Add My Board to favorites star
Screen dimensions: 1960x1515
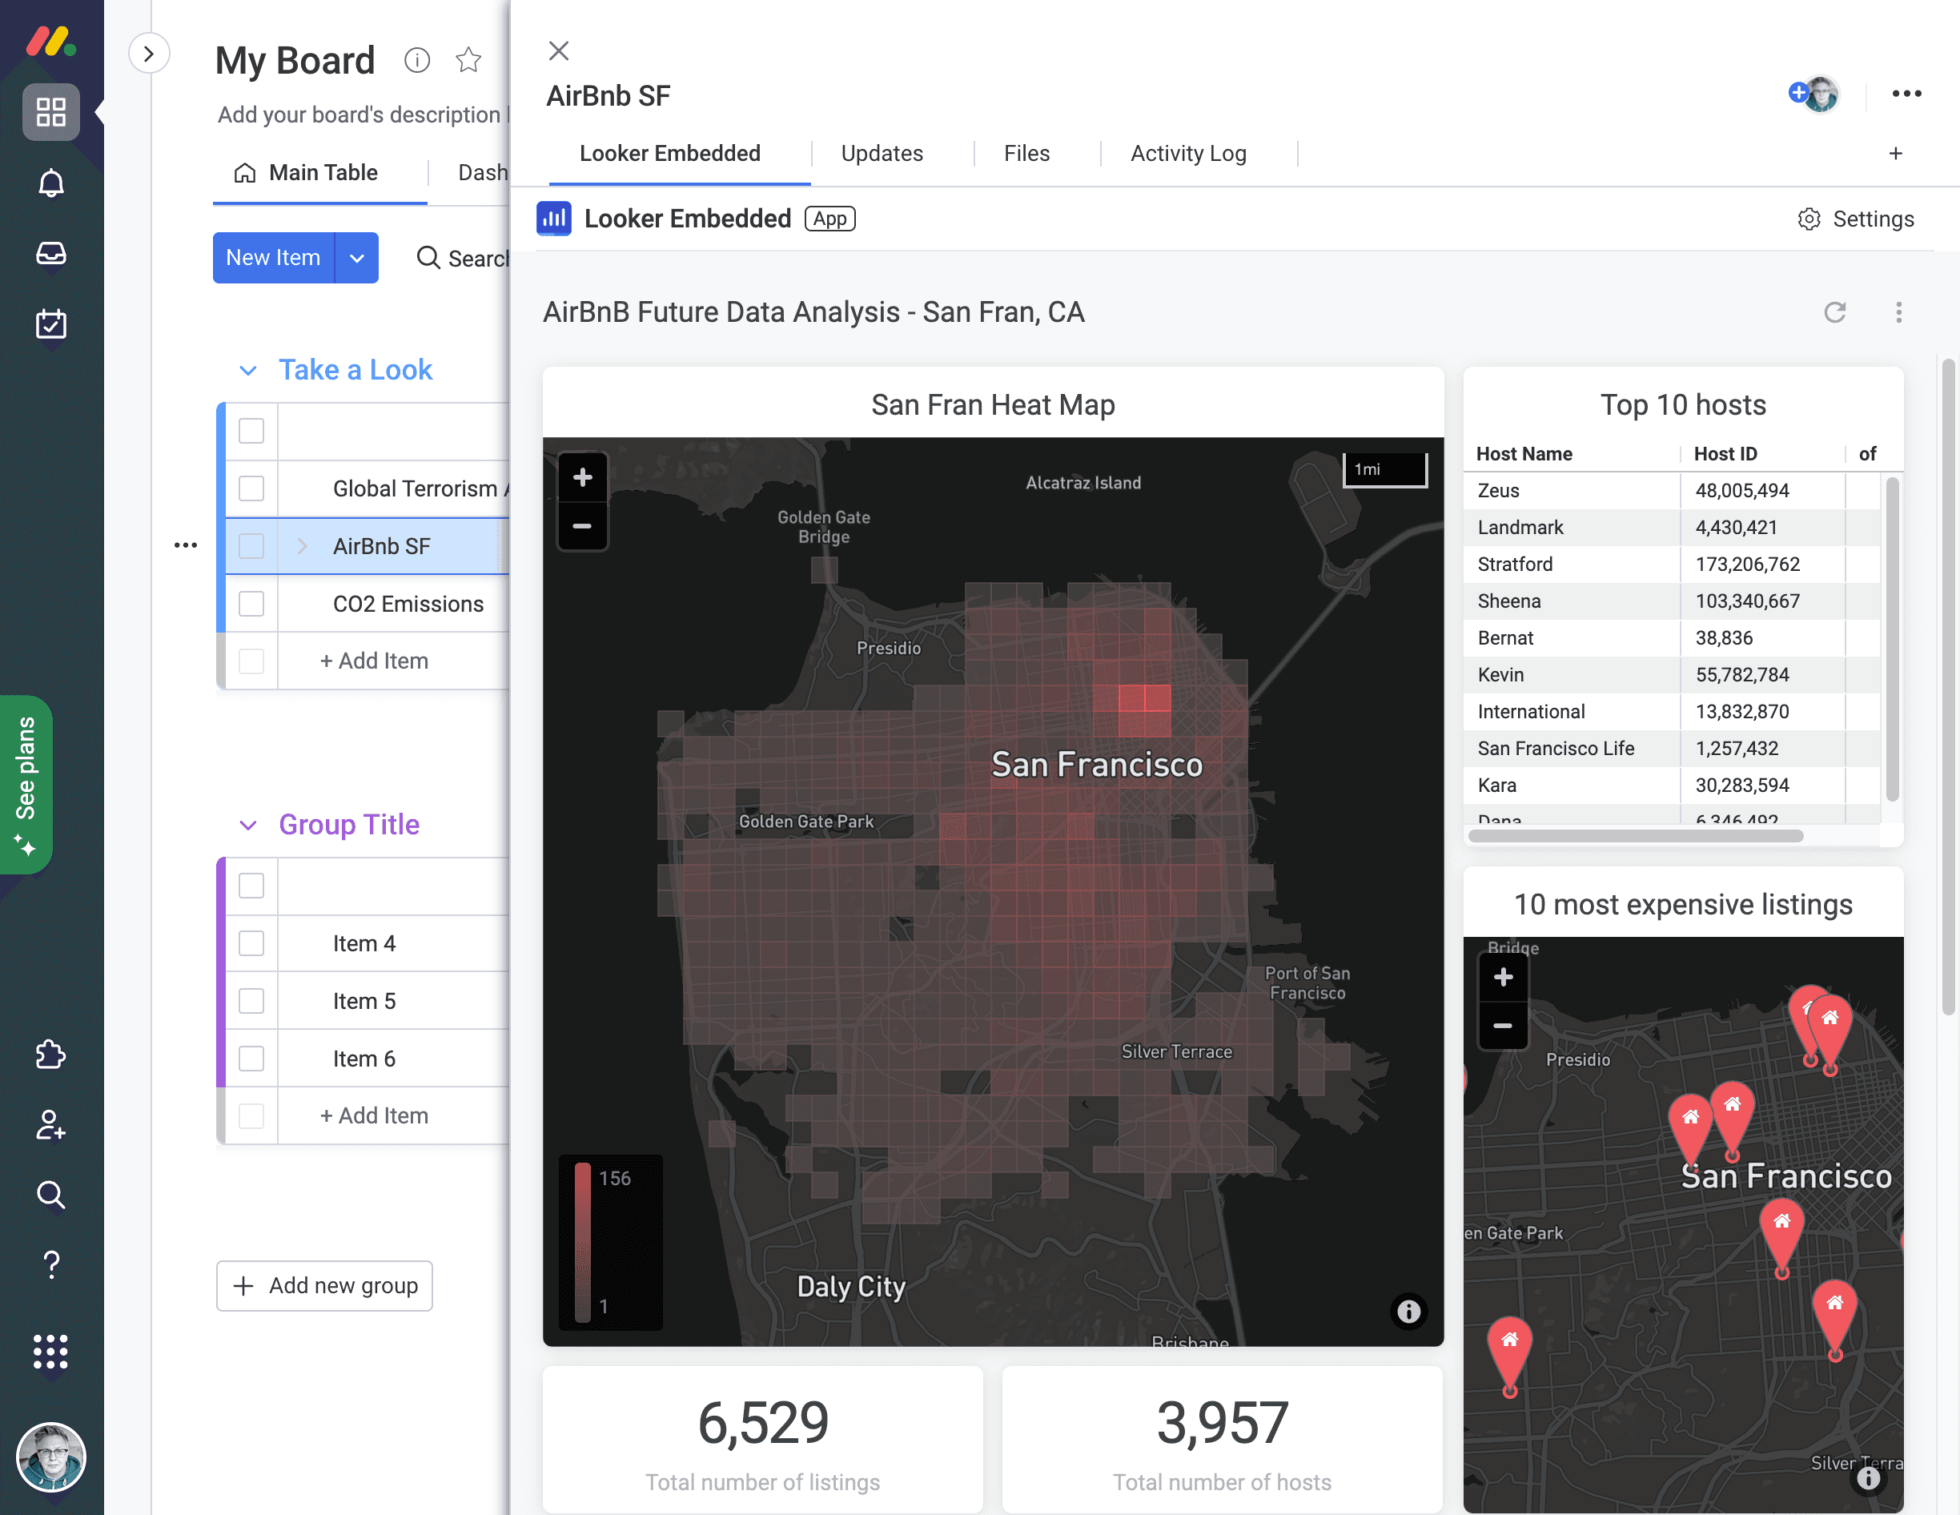468,60
